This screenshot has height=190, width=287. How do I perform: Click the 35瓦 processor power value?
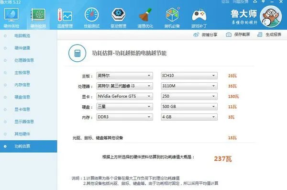(232, 86)
